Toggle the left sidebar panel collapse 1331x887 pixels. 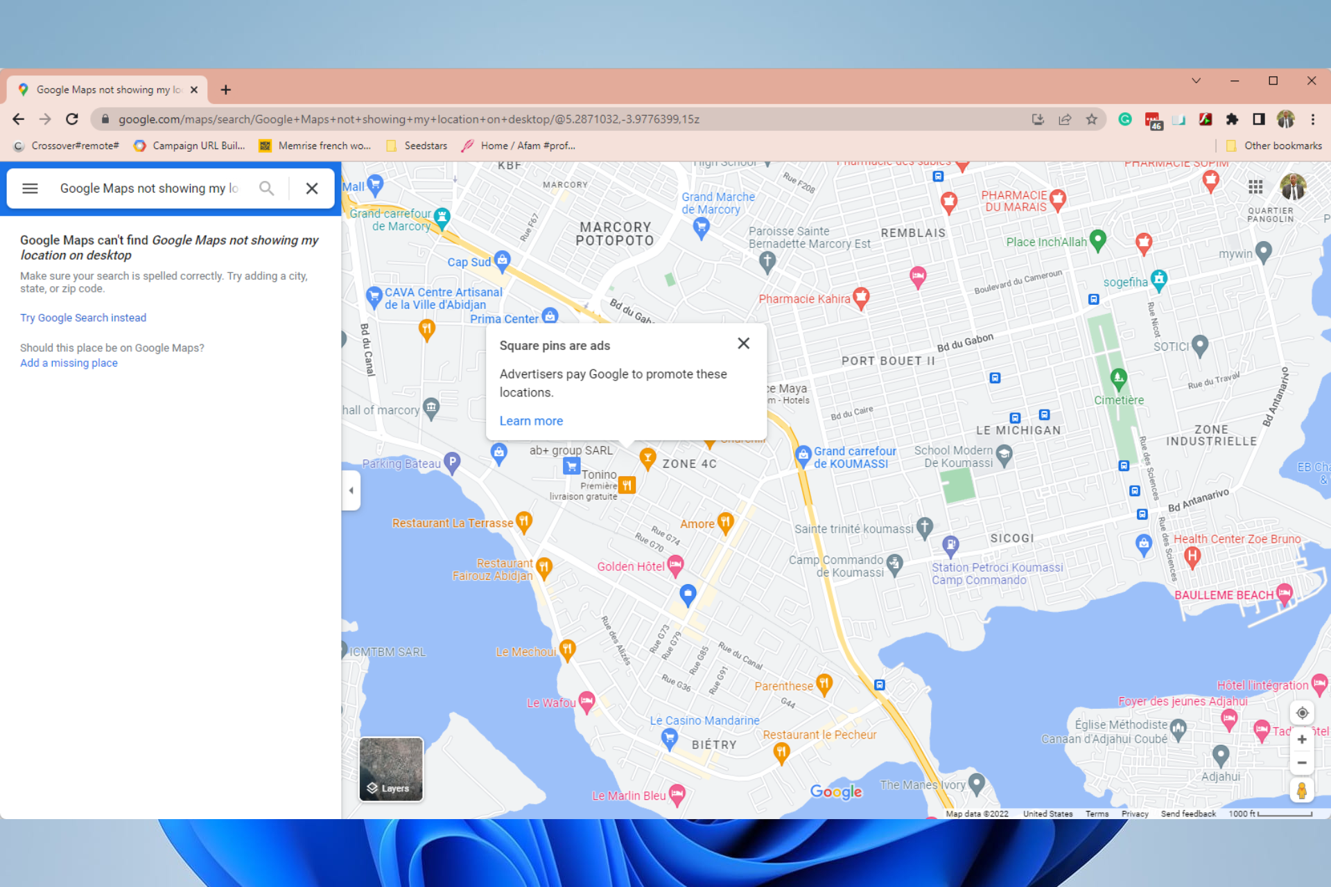pos(349,489)
